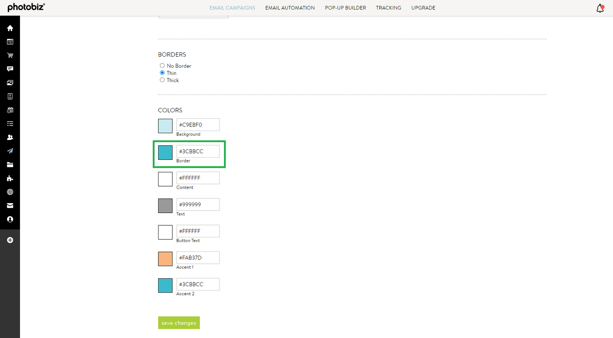Open the notifications bell
The width and height of the screenshot is (613, 338).
pyautogui.click(x=600, y=8)
